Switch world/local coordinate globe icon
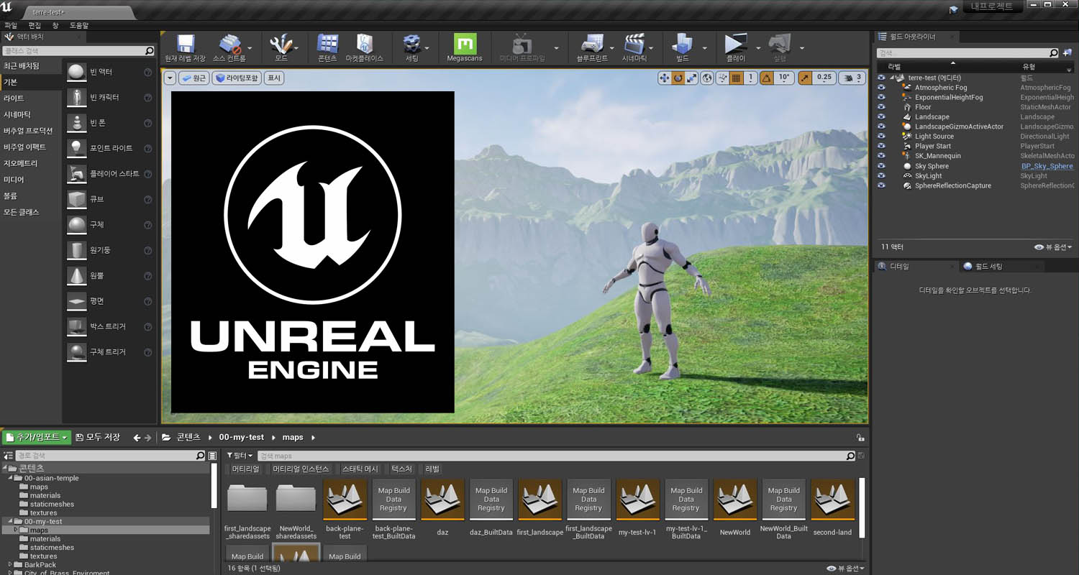This screenshot has height=575, width=1079. click(x=707, y=78)
